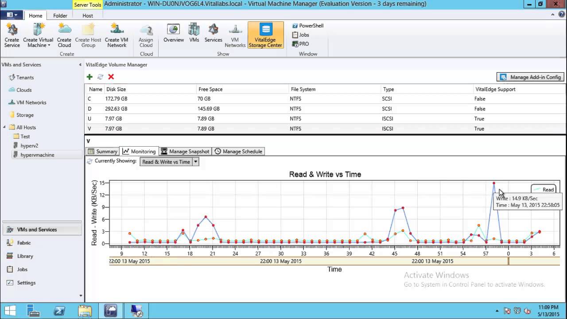The image size is (567, 319).
Task: Click Manage Add-in Config button
Action: pos(530,77)
